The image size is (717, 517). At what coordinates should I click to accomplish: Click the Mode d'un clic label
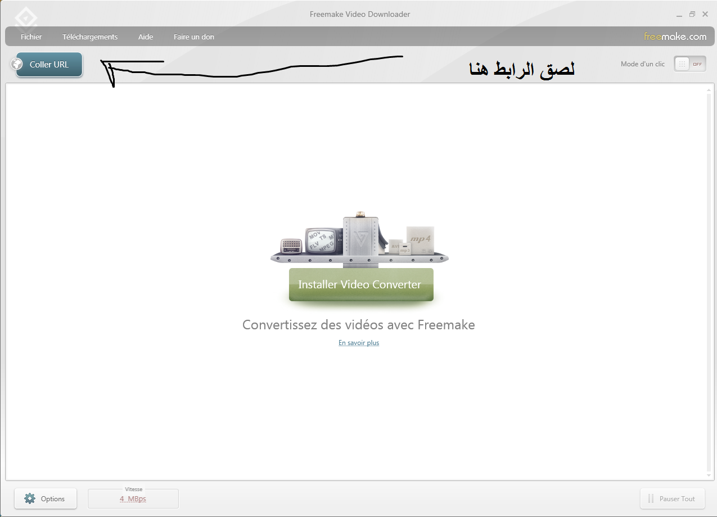point(643,64)
